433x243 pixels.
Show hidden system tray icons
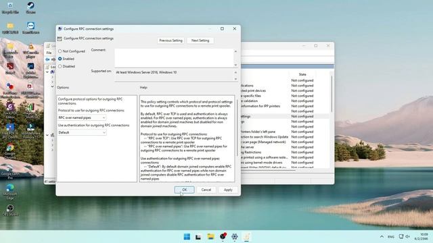[382, 237]
